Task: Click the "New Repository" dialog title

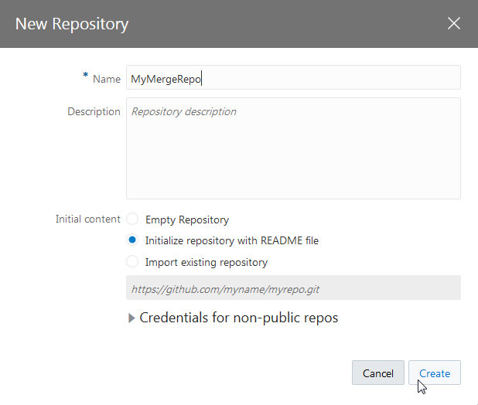Action: coord(72,24)
